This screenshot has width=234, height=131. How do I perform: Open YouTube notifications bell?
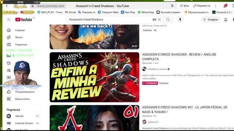point(226,19)
